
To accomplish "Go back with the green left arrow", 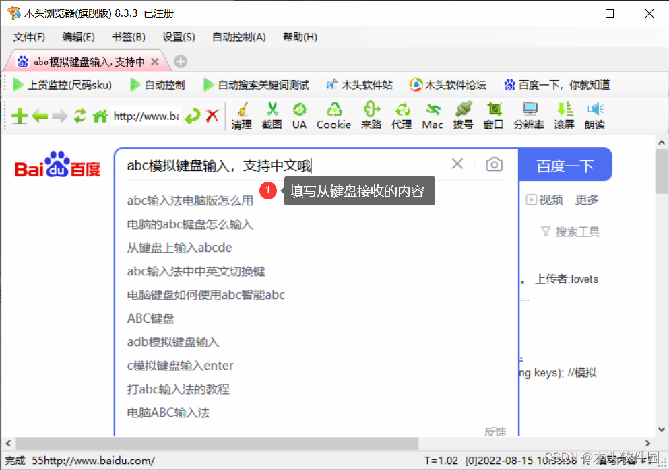I will point(40,116).
